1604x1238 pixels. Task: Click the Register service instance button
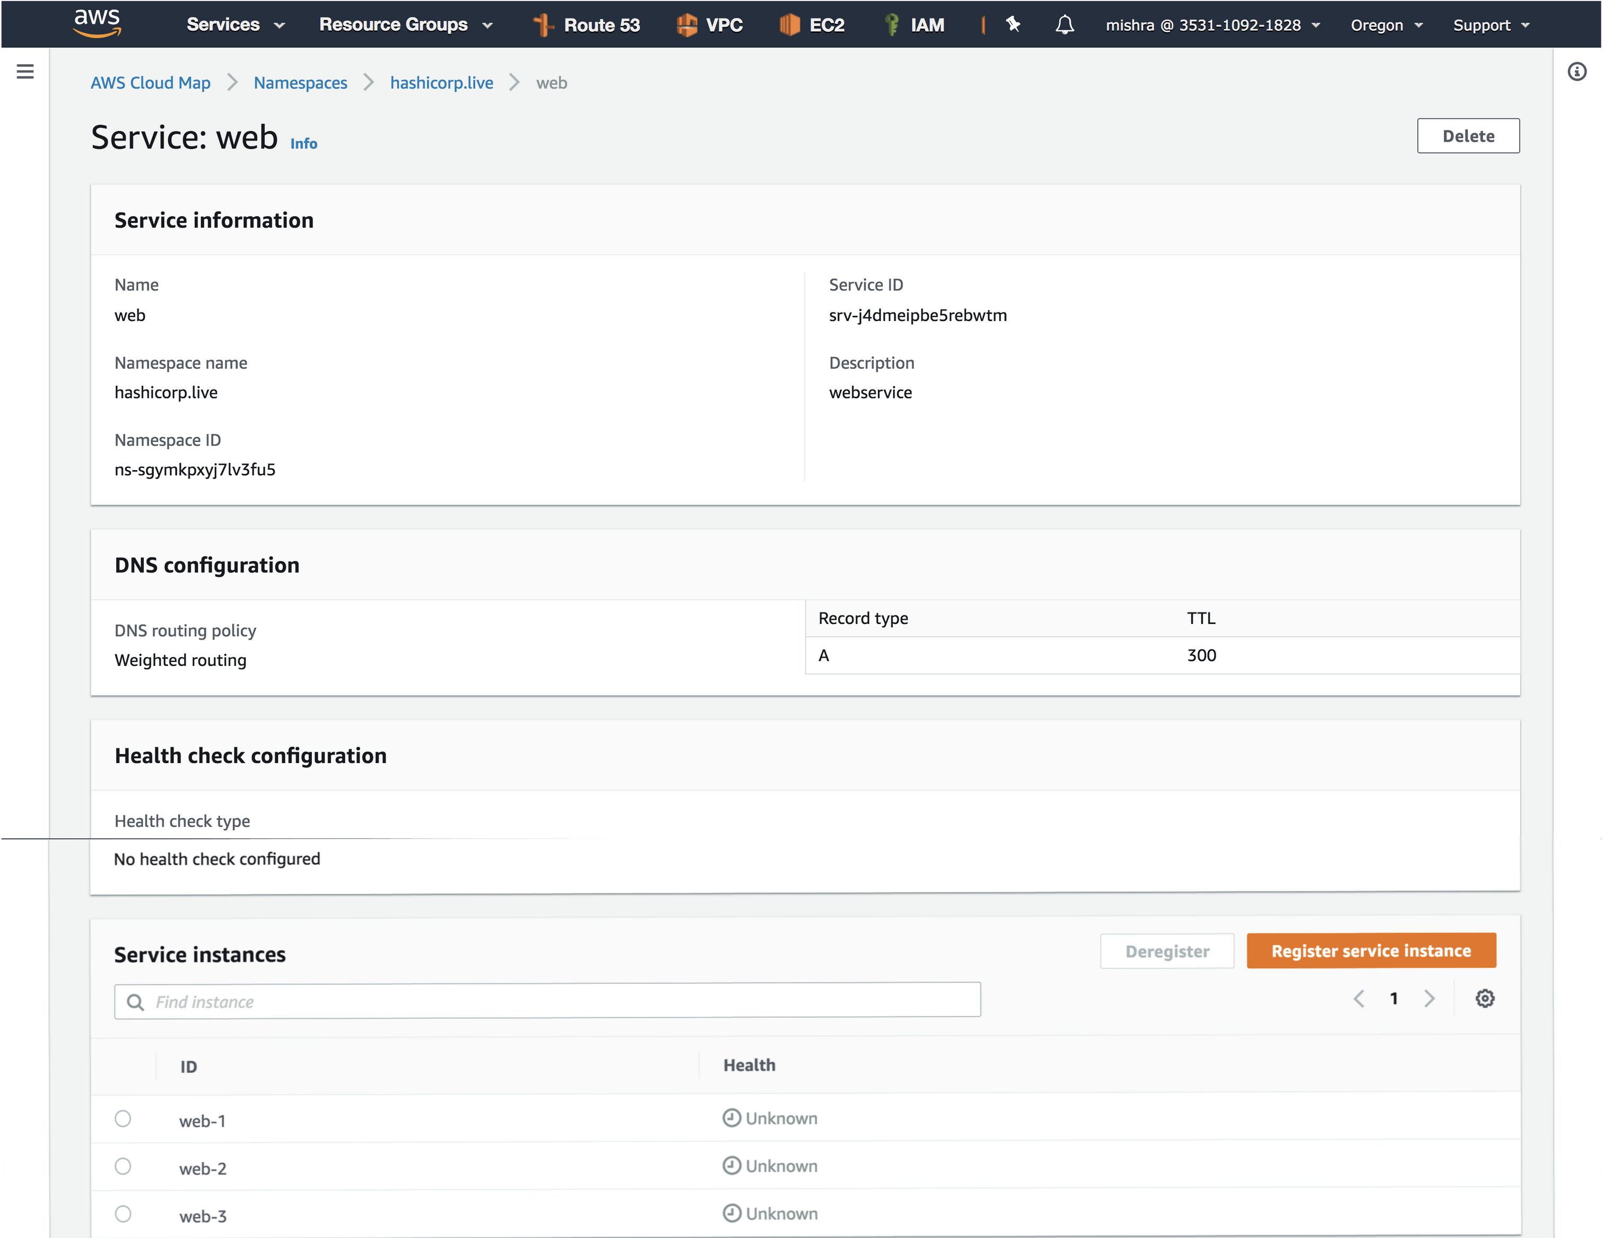(1371, 950)
